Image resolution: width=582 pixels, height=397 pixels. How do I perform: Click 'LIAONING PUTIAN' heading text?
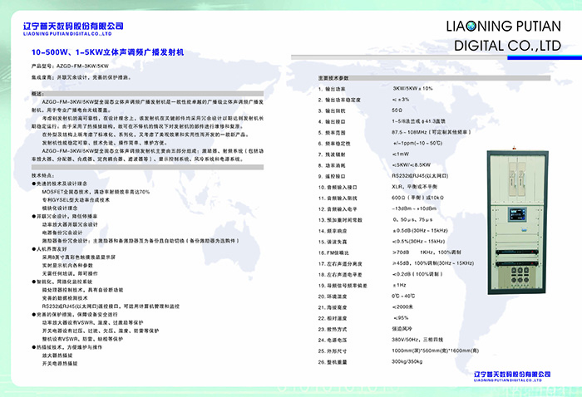click(x=503, y=26)
